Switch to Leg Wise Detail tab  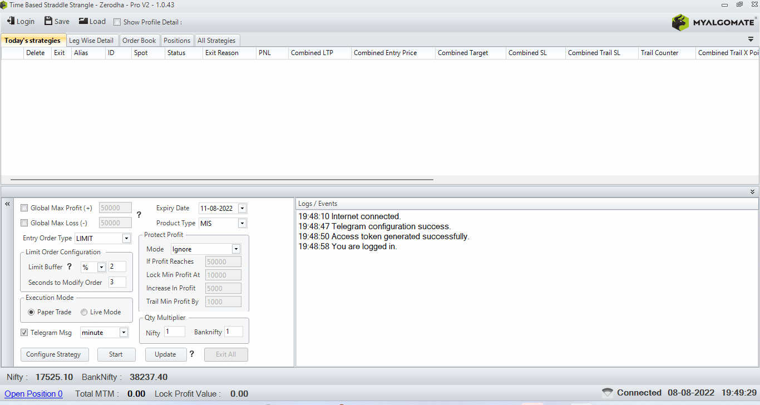(91, 40)
